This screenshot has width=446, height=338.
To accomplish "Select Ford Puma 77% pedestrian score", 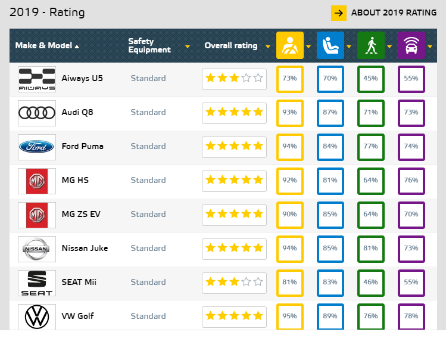I will click(x=371, y=147).
